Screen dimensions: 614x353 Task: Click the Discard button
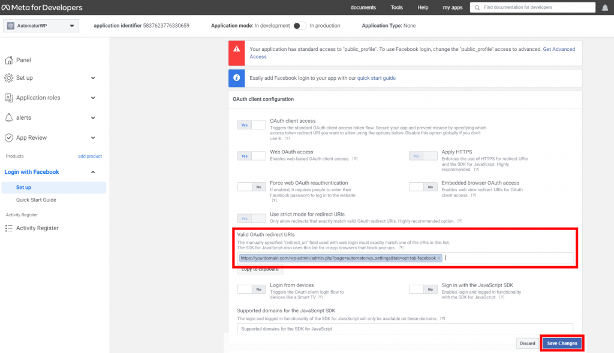click(x=528, y=343)
